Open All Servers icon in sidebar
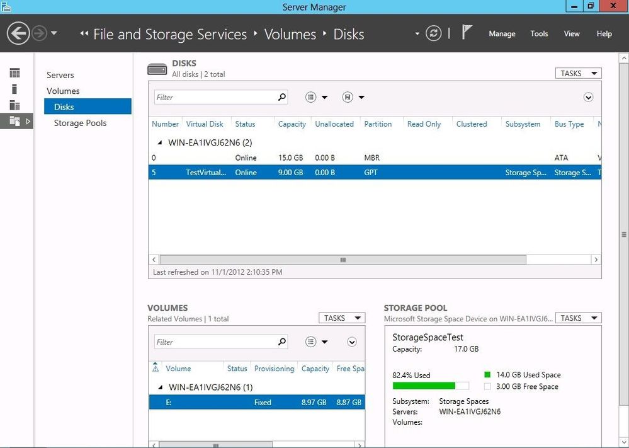The width and height of the screenshot is (629, 448). (x=14, y=105)
